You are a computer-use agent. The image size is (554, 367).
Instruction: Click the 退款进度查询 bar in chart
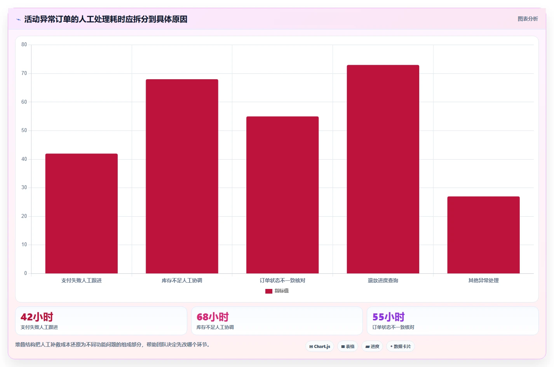coord(383,169)
